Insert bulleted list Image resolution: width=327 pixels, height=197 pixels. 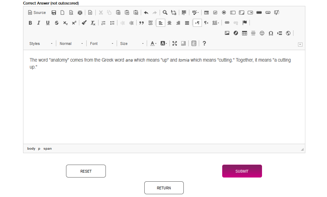[112, 23]
